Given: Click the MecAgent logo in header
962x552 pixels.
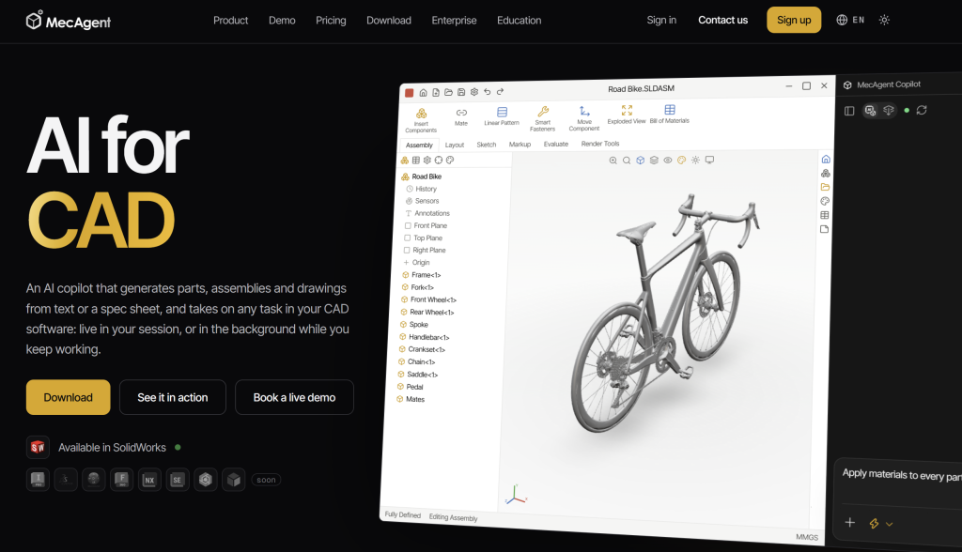Looking at the screenshot, I should pyautogui.click(x=68, y=21).
